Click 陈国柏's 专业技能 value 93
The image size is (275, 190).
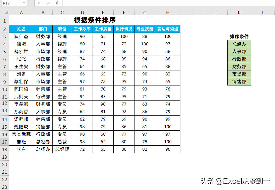[145, 89]
